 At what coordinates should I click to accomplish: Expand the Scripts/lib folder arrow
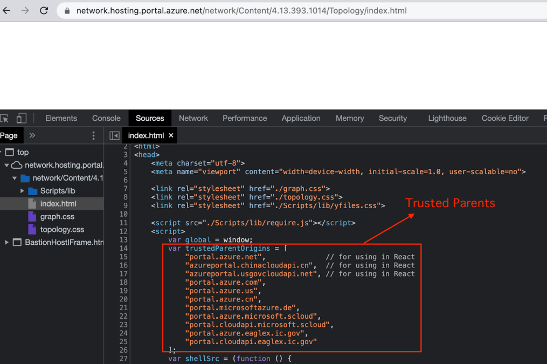click(x=22, y=191)
